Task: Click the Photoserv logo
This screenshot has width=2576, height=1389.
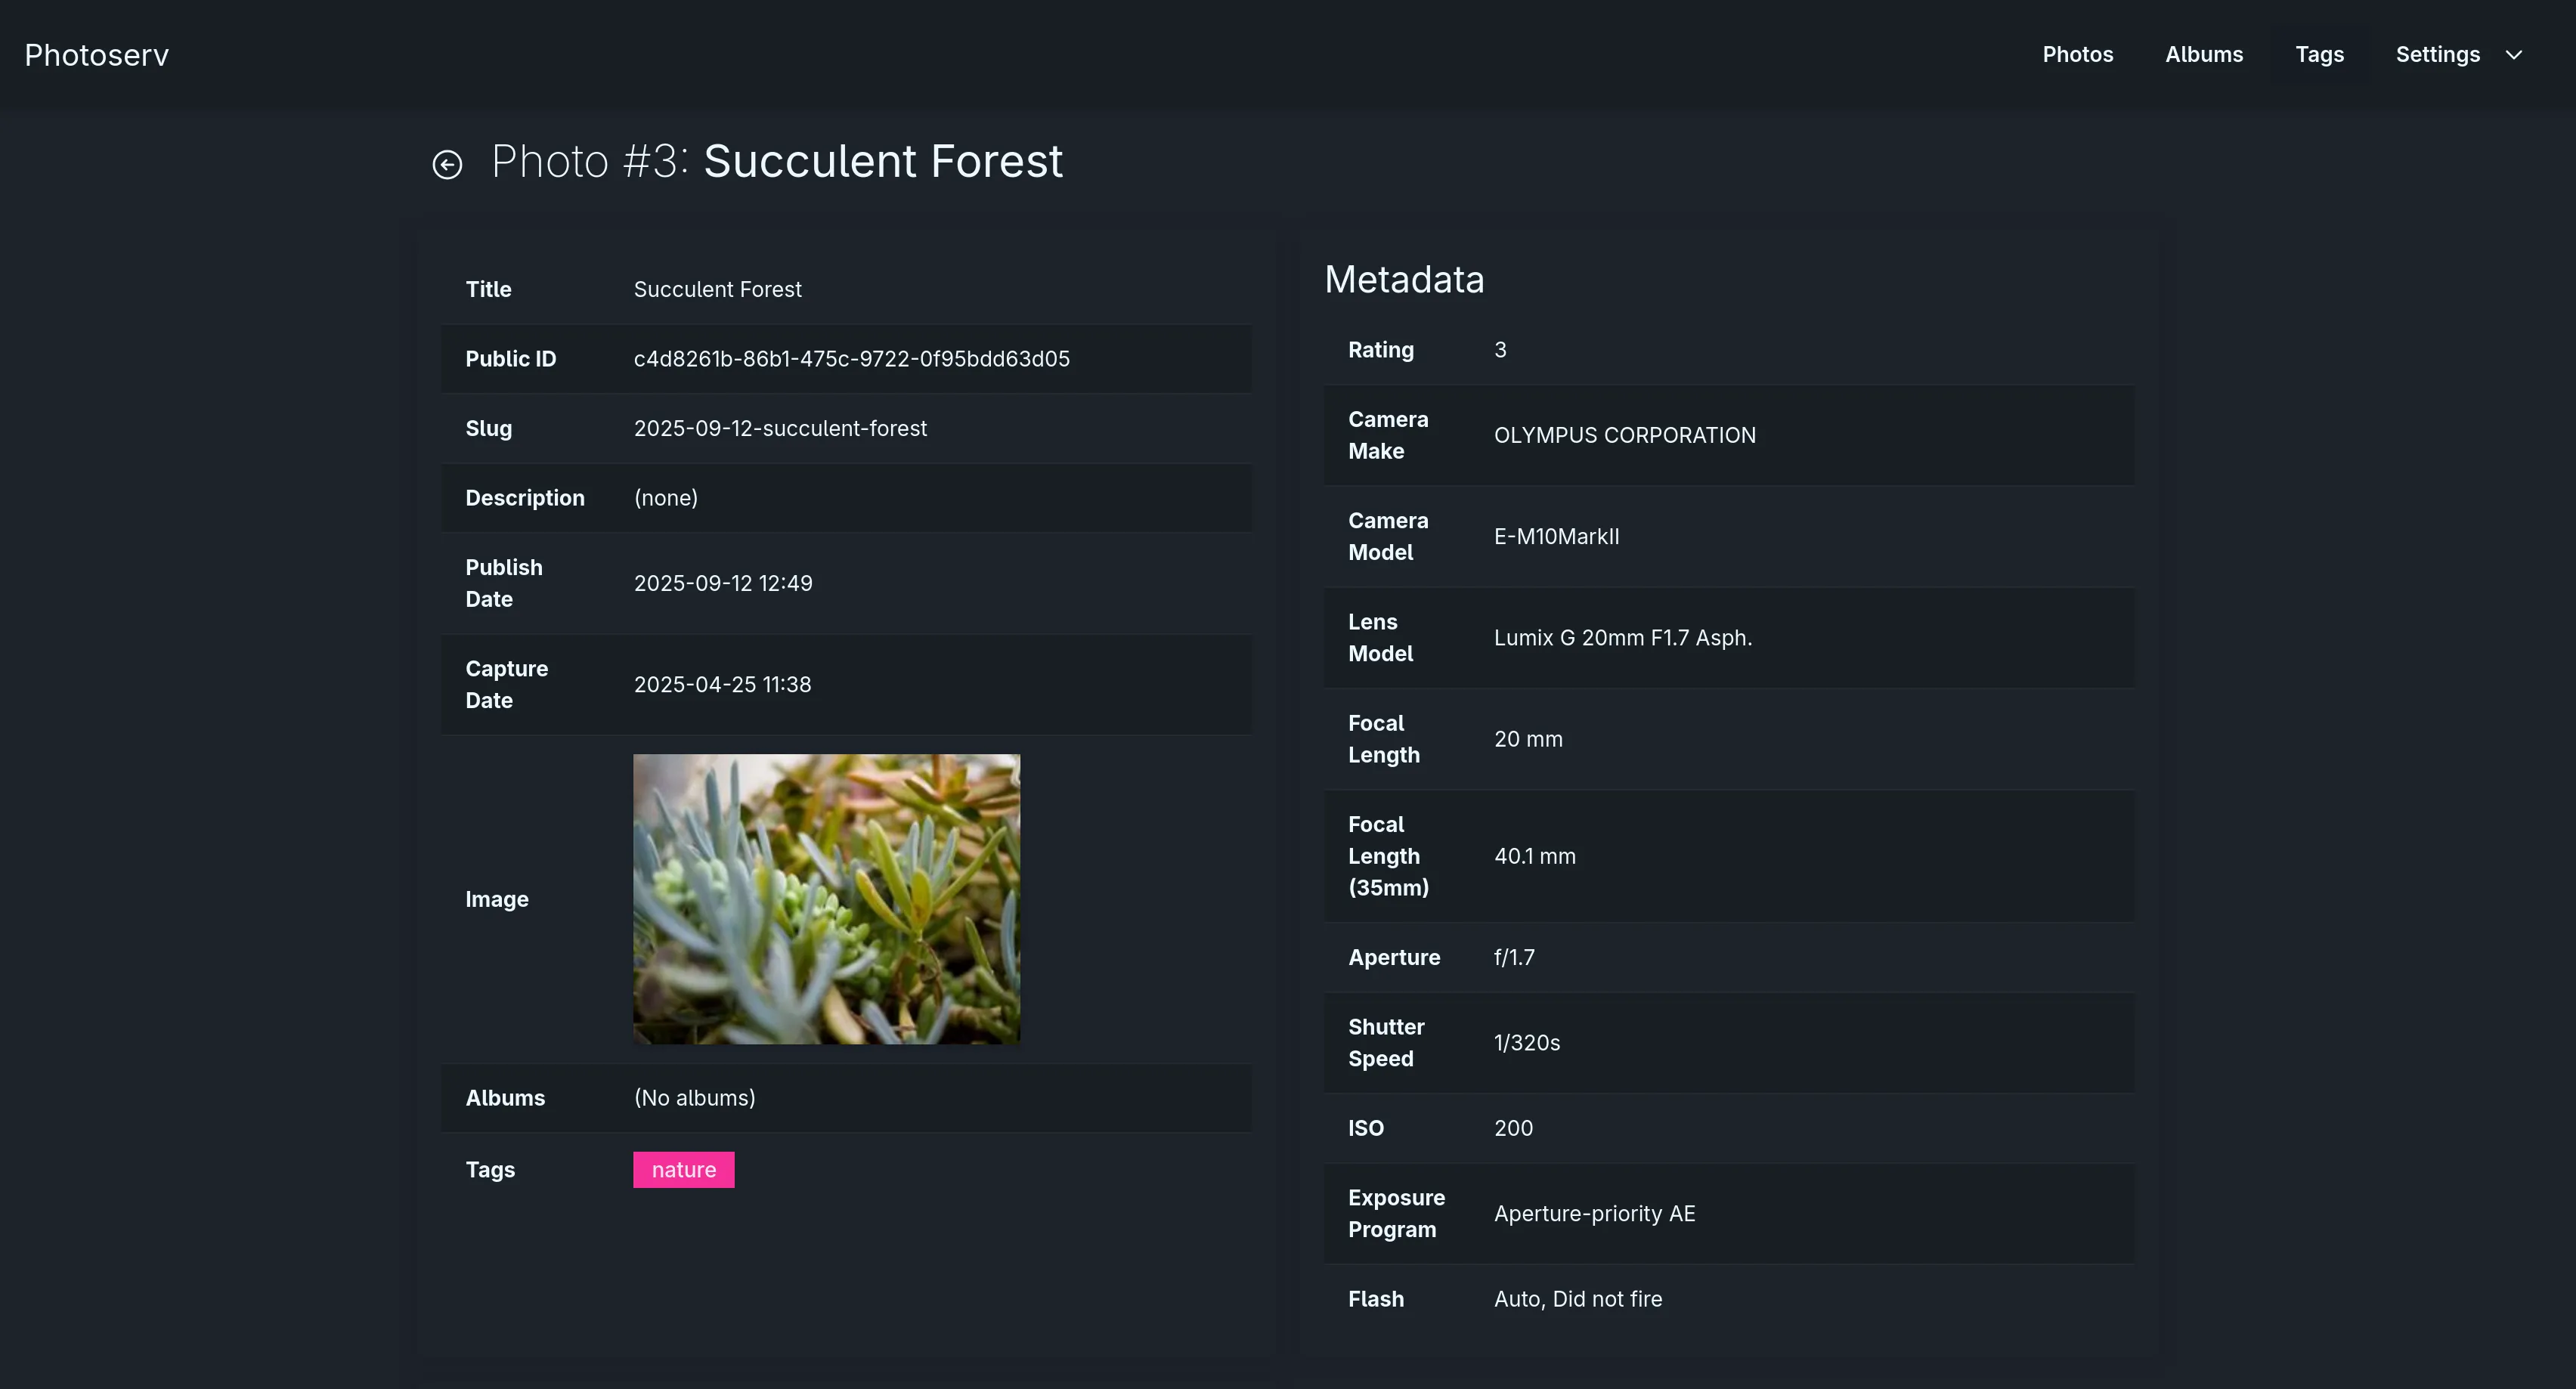Action: (96, 55)
